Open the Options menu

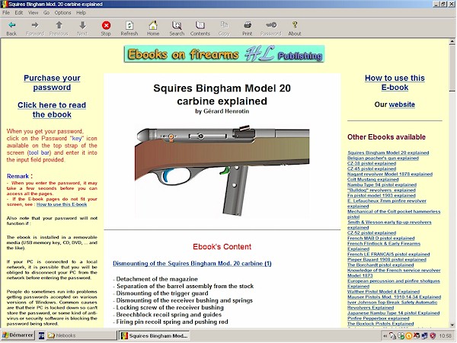click(x=63, y=13)
